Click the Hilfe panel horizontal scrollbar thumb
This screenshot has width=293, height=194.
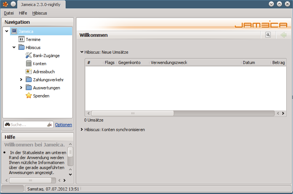[30, 180]
